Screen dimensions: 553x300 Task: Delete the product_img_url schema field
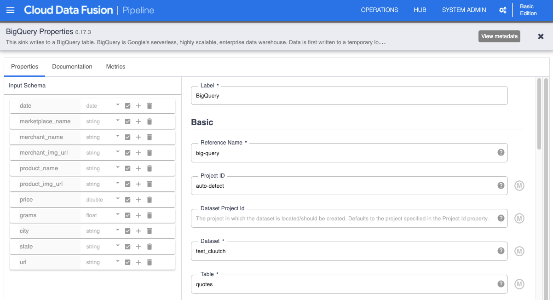point(149,184)
